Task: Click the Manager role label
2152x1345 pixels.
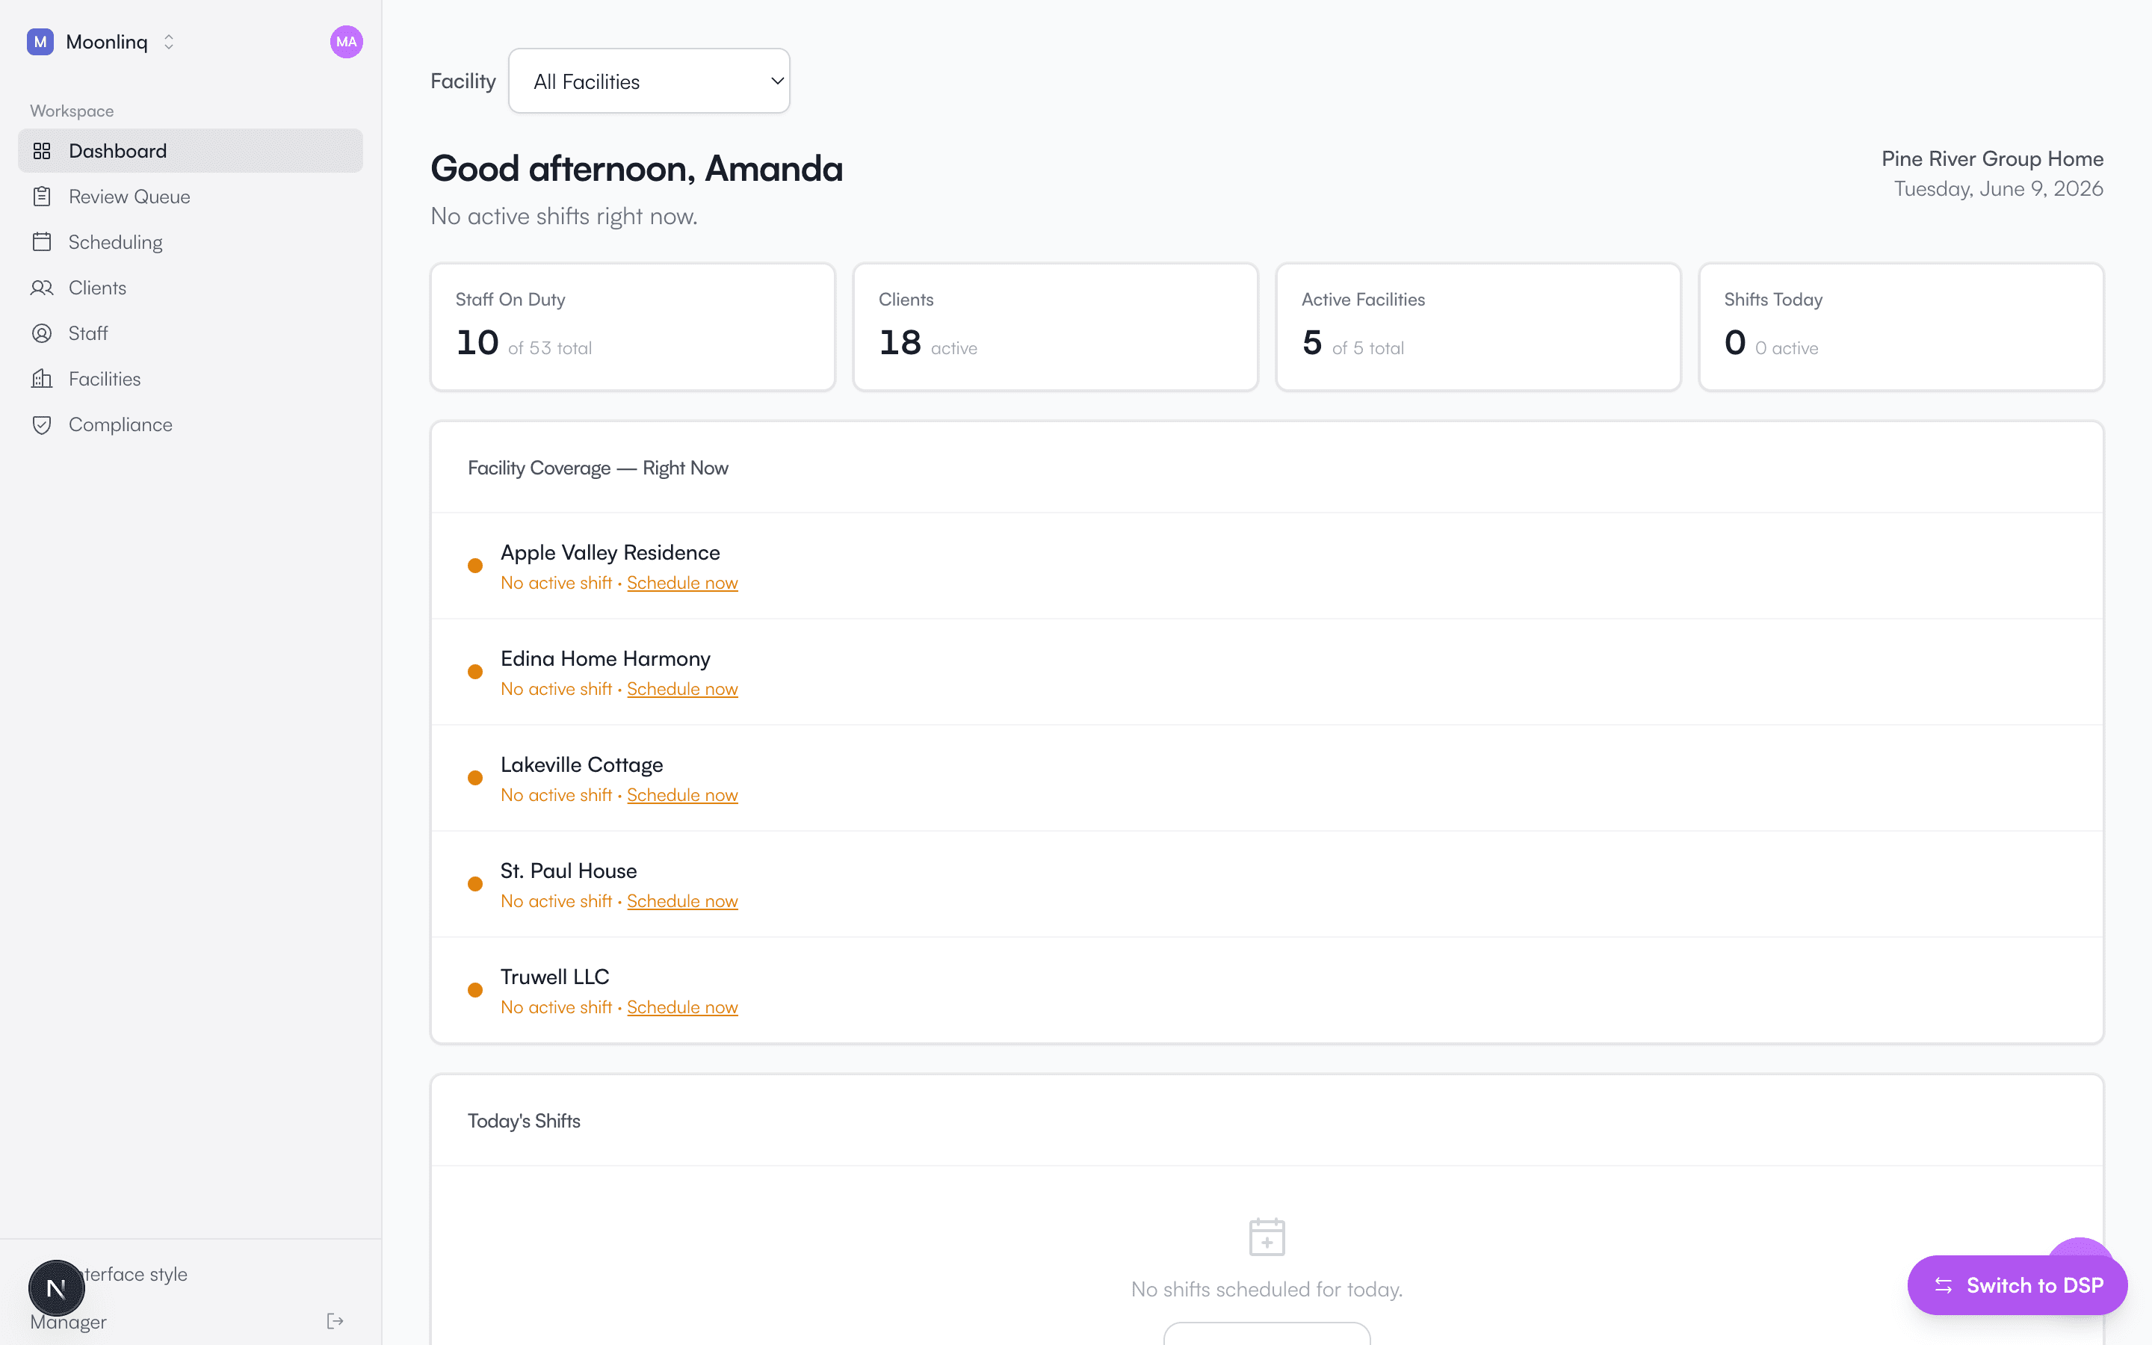Action: [x=69, y=1322]
